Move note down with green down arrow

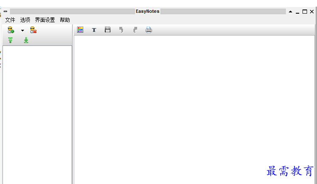coord(26,40)
